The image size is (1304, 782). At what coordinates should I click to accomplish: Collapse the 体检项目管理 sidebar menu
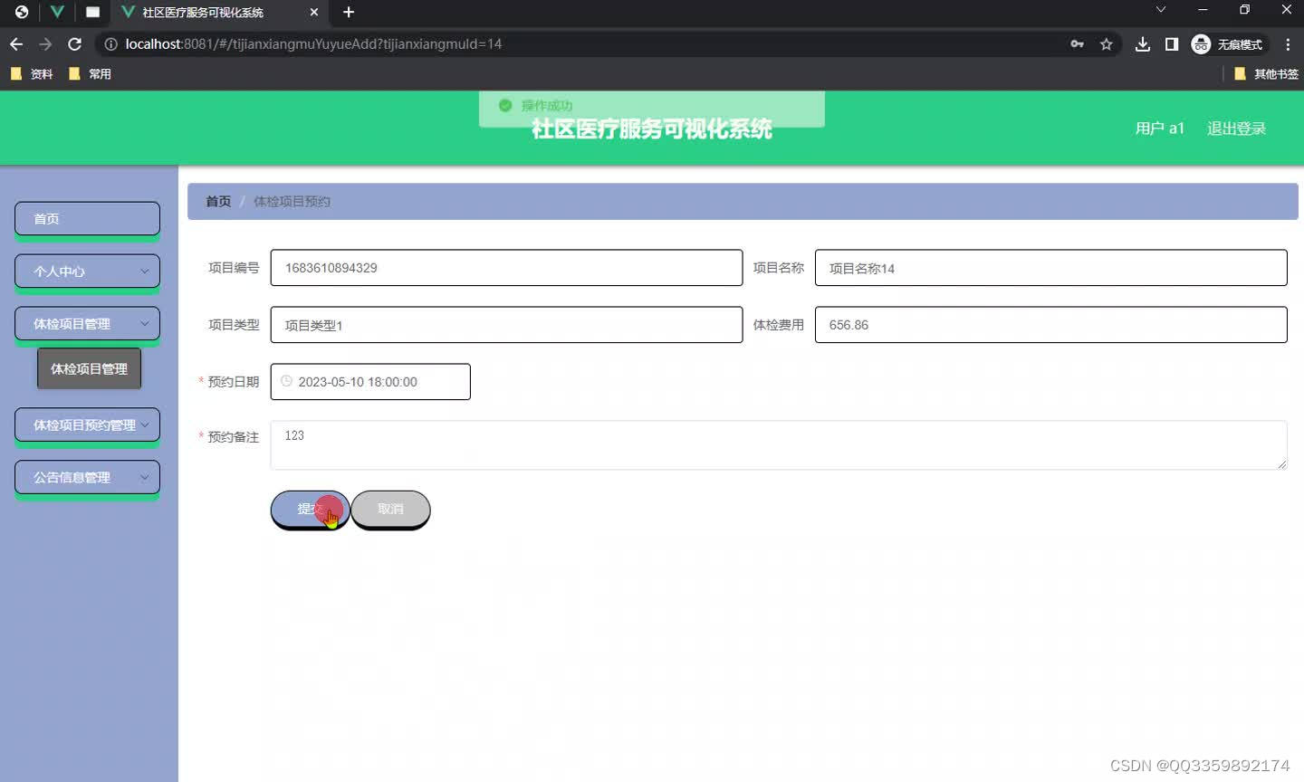[x=87, y=323]
